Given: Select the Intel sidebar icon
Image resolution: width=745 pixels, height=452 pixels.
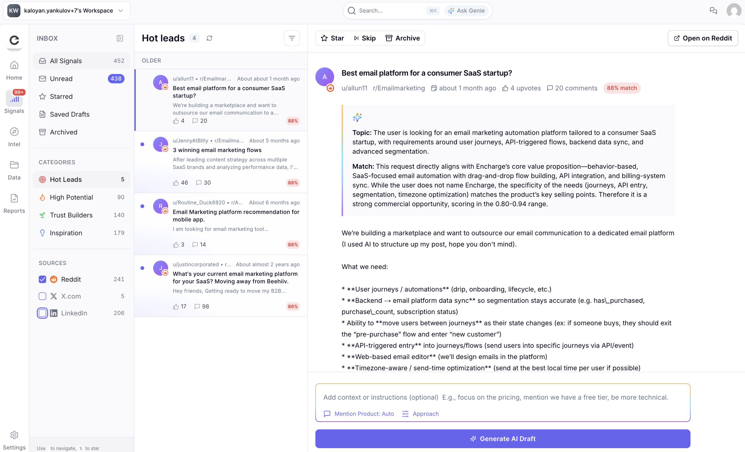Looking at the screenshot, I should click(x=14, y=136).
